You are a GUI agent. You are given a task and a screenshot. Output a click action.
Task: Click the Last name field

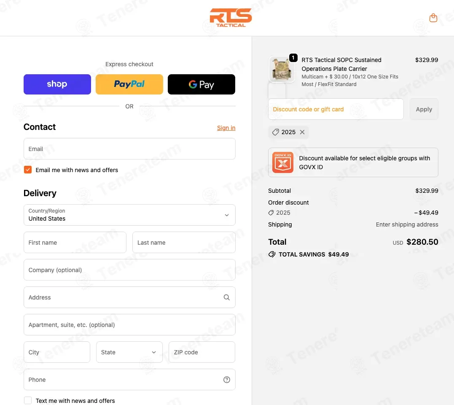[x=184, y=243]
